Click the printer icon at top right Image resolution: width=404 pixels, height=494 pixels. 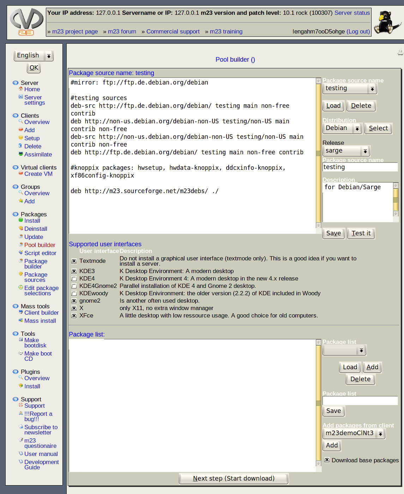[400, 53]
